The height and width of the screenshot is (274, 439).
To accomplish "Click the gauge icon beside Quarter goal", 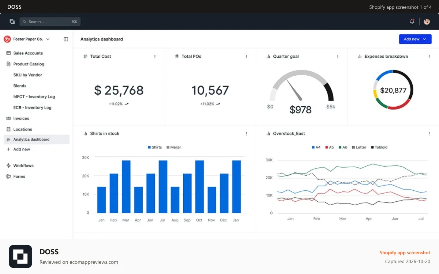I will pos(268,56).
